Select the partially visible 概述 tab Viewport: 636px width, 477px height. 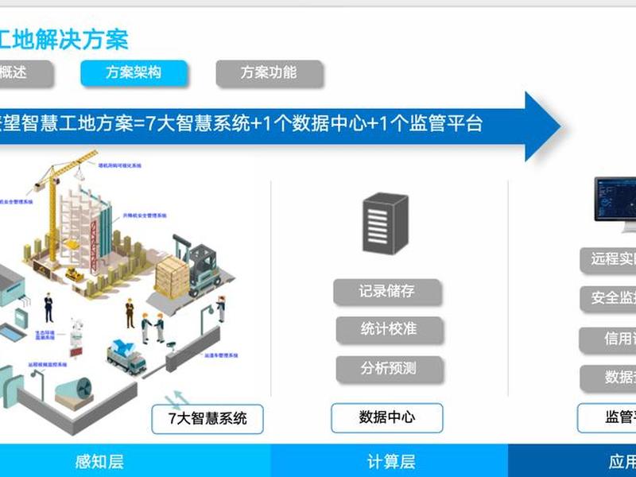25,73
